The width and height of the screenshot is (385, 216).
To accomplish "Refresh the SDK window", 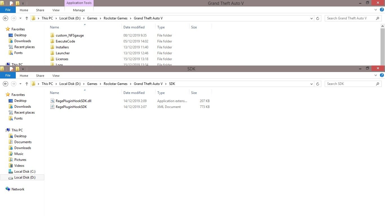I will (x=318, y=84).
